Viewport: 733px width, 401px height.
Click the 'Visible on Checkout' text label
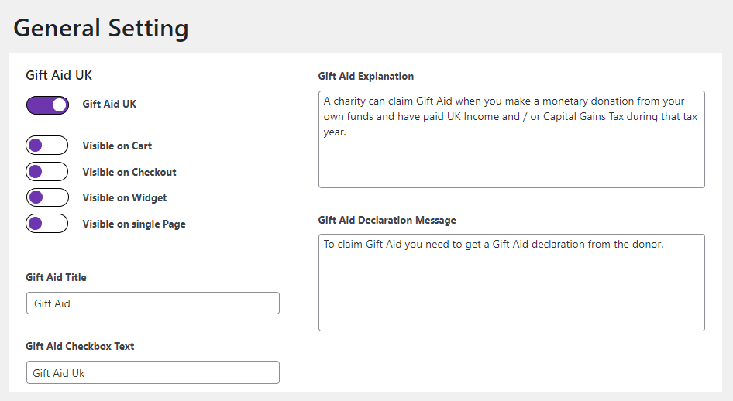[129, 172]
